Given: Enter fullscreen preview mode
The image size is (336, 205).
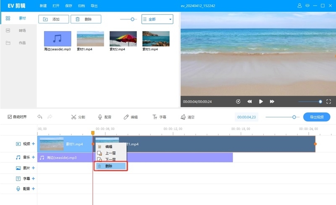Looking at the screenshot, I should click(x=328, y=102).
